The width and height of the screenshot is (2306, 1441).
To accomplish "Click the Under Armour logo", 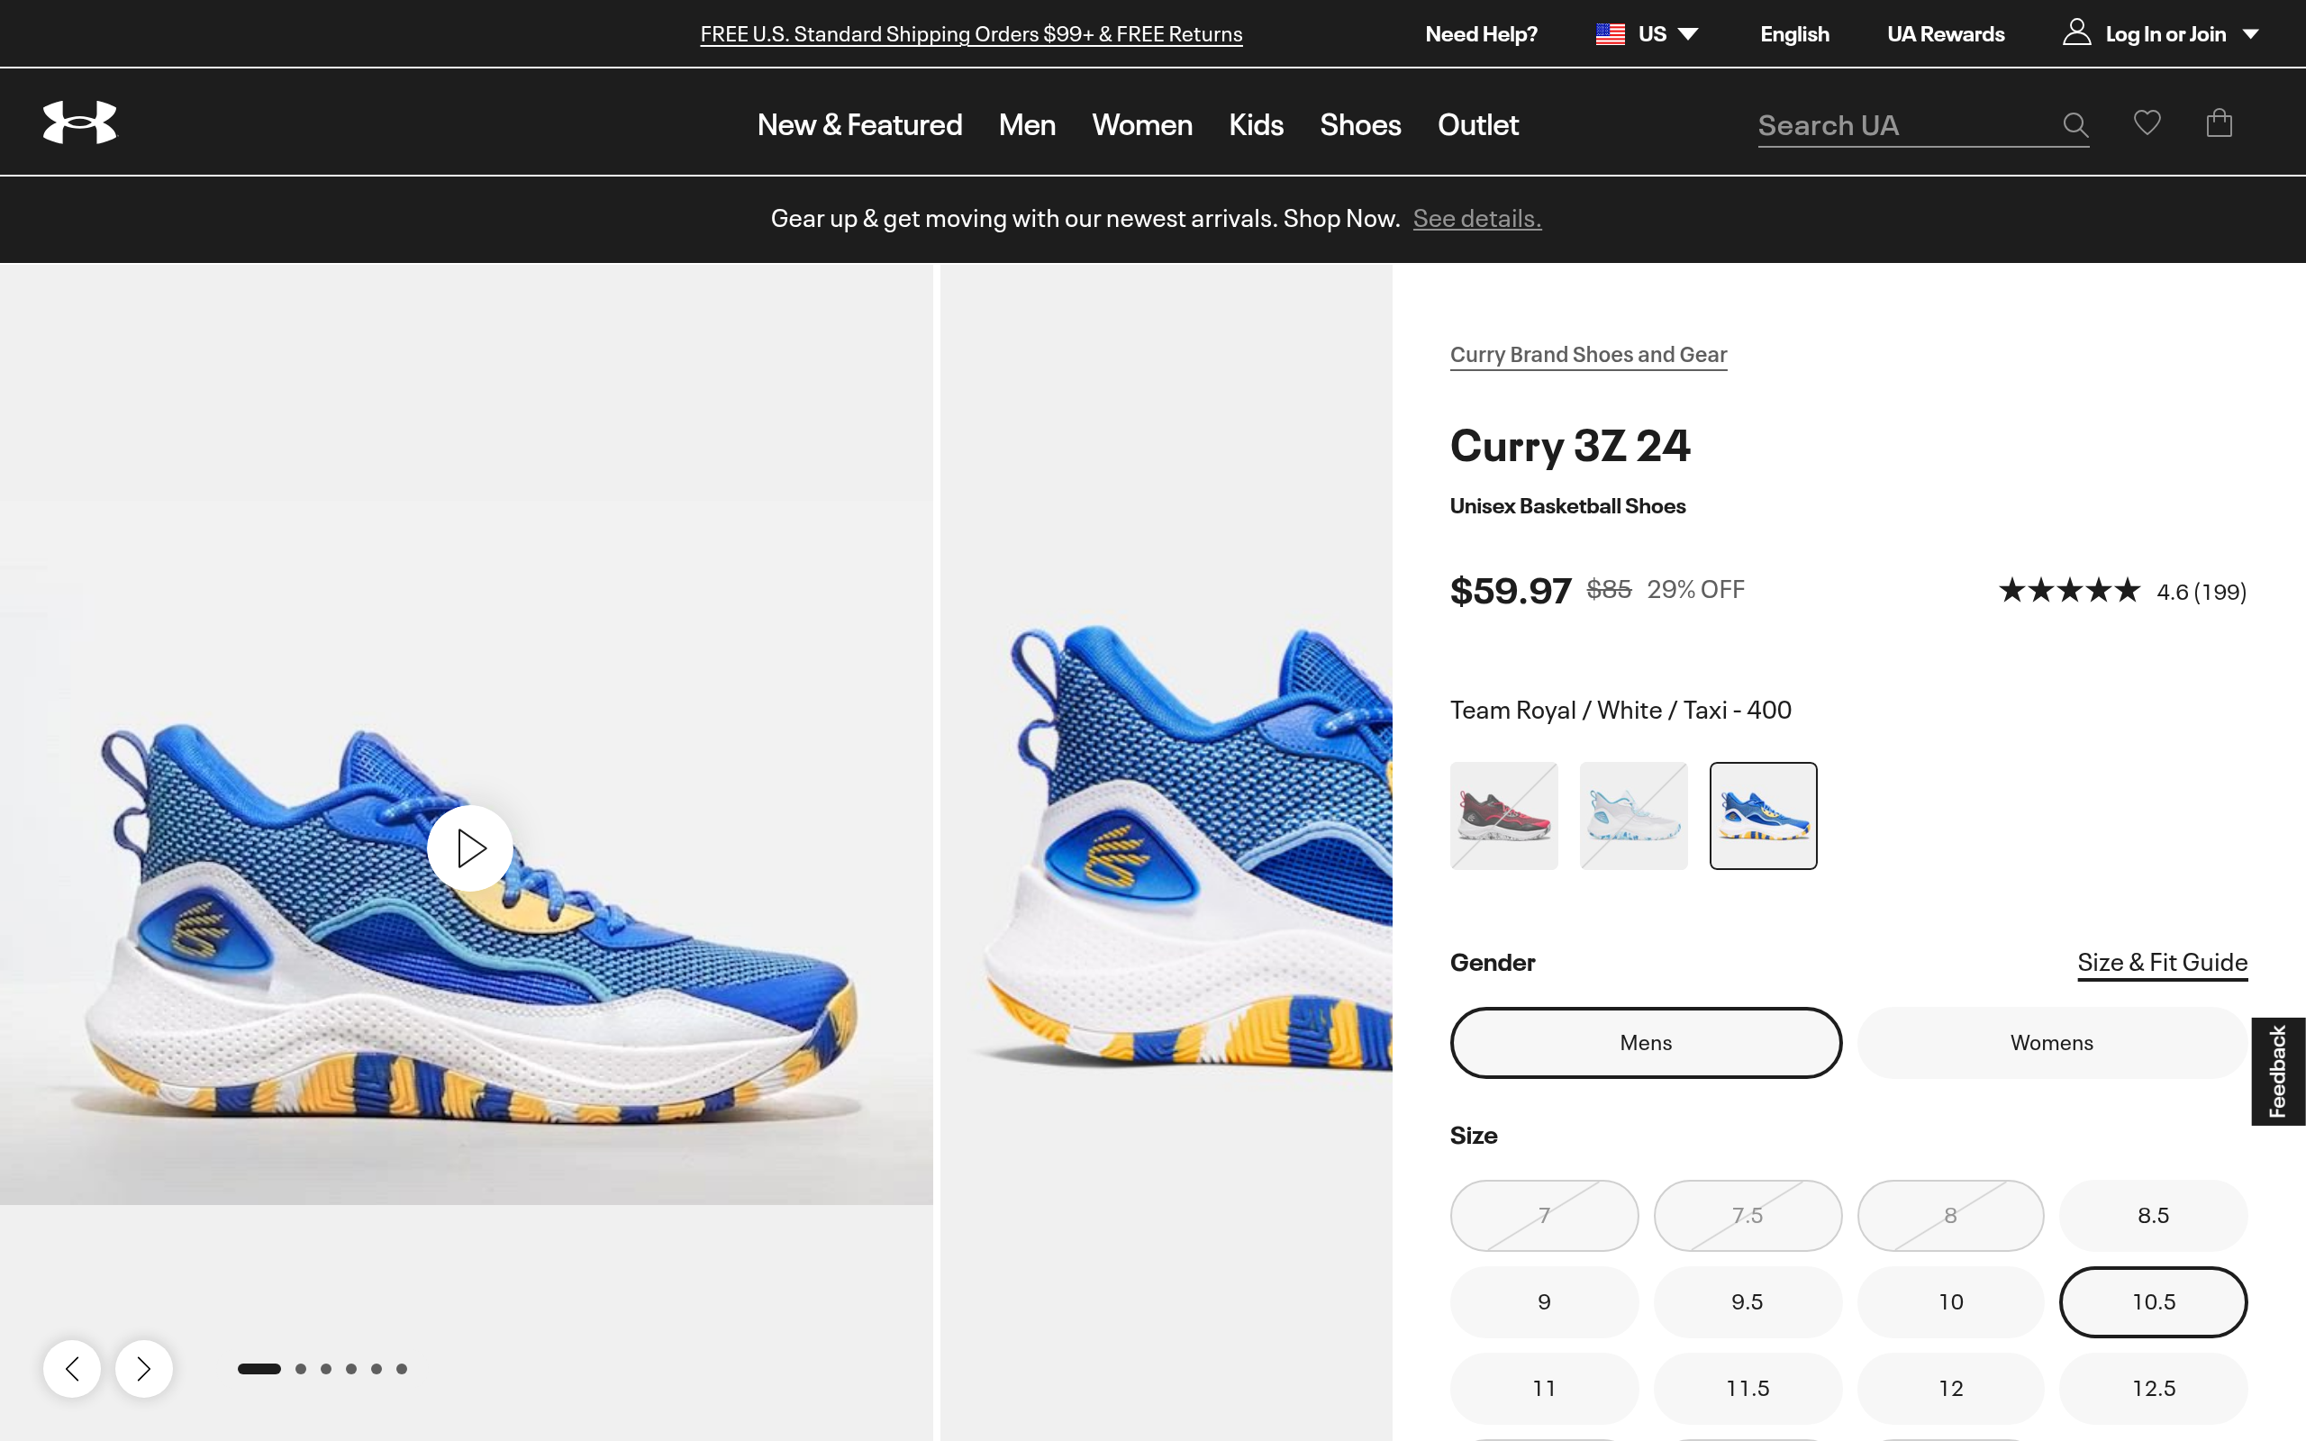I will [x=80, y=123].
